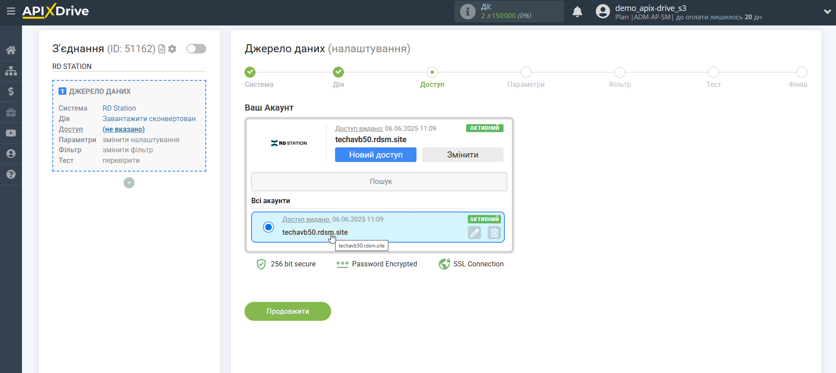The height and width of the screenshot is (373, 836).
Task: Select the techavb50.rdsm.site account radio button
Action: coord(268,227)
